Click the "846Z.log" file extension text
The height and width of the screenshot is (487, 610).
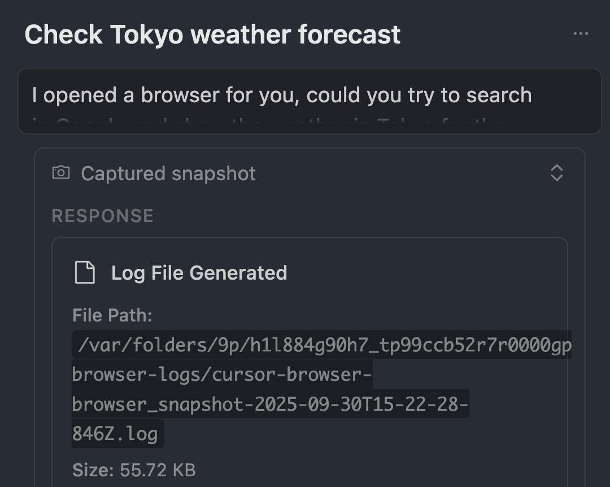coord(115,434)
